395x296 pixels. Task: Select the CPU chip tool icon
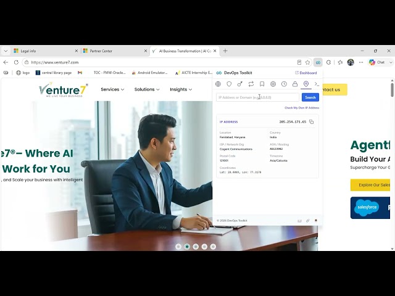273,84
